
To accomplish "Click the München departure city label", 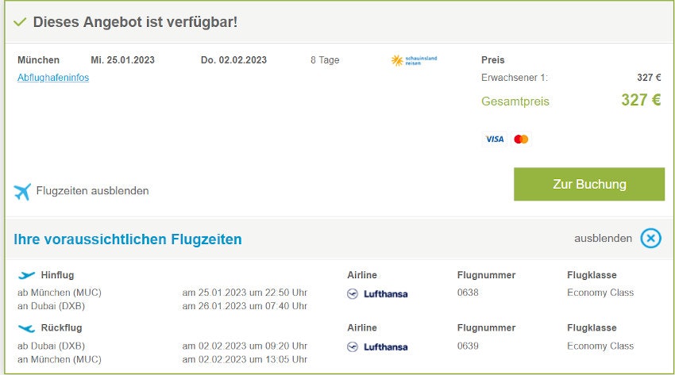I will pos(38,60).
